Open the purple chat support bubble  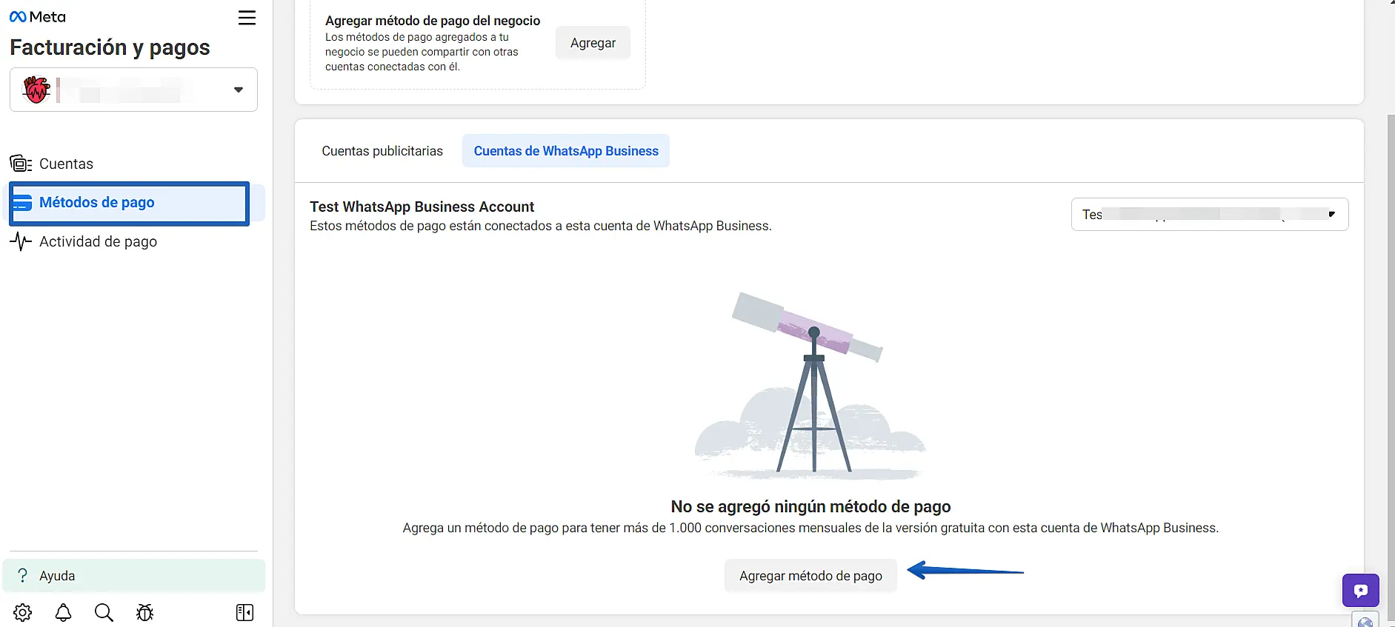(x=1360, y=590)
